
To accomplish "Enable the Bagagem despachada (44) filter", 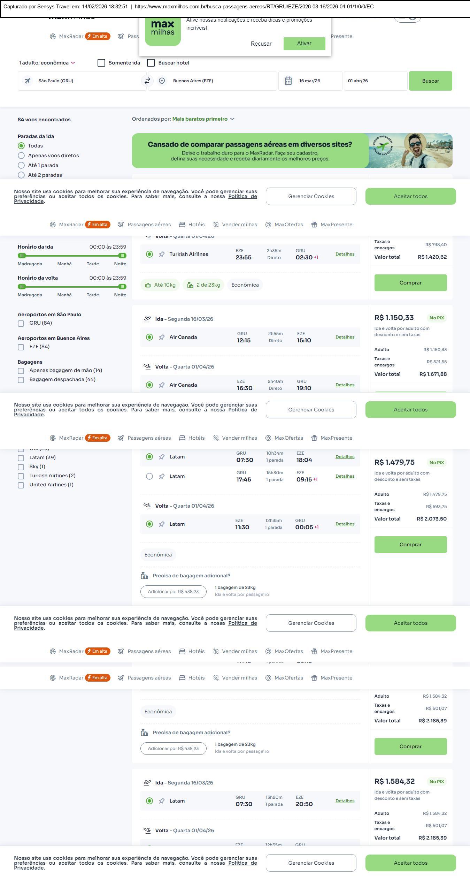I will coord(21,380).
